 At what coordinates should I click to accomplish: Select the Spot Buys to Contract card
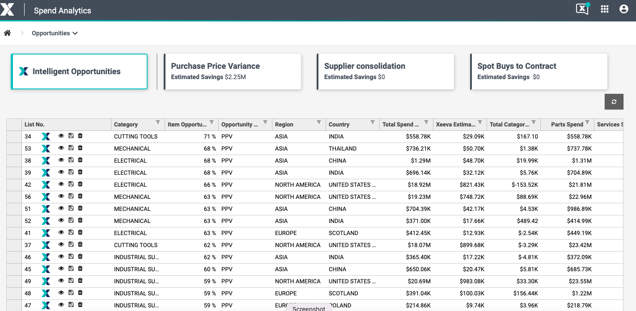[x=539, y=71]
